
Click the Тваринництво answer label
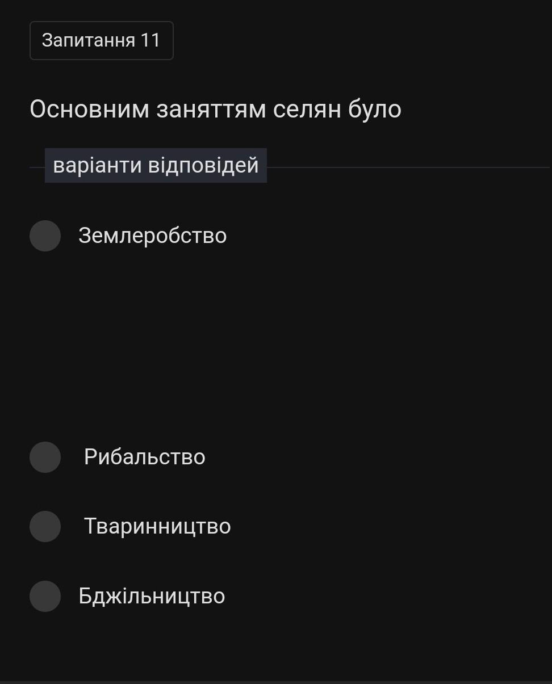tap(157, 526)
